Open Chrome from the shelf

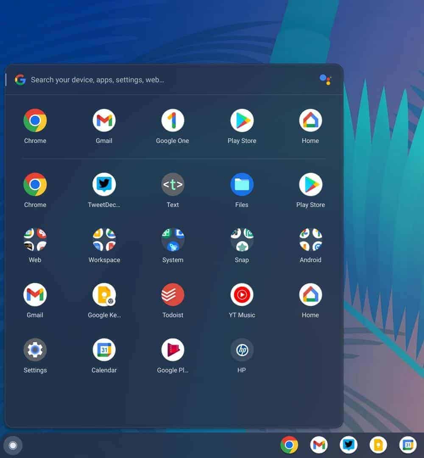[x=289, y=445]
